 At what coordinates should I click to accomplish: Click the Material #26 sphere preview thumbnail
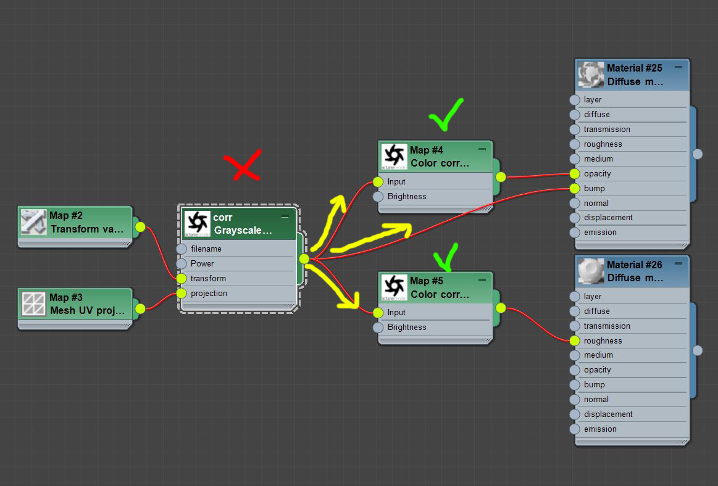[591, 271]
